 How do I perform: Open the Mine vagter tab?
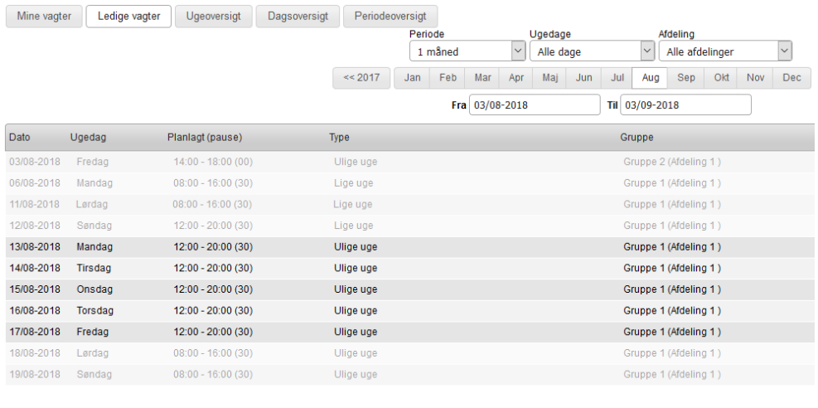coord(44,17)
